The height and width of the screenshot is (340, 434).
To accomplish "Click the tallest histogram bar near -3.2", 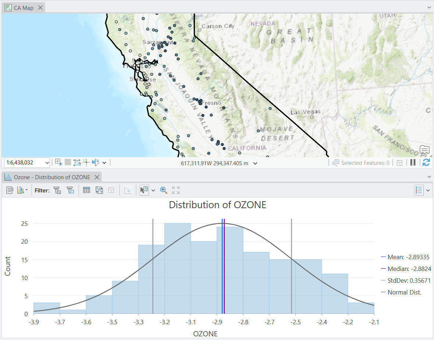I will click(x=178, y=268).
